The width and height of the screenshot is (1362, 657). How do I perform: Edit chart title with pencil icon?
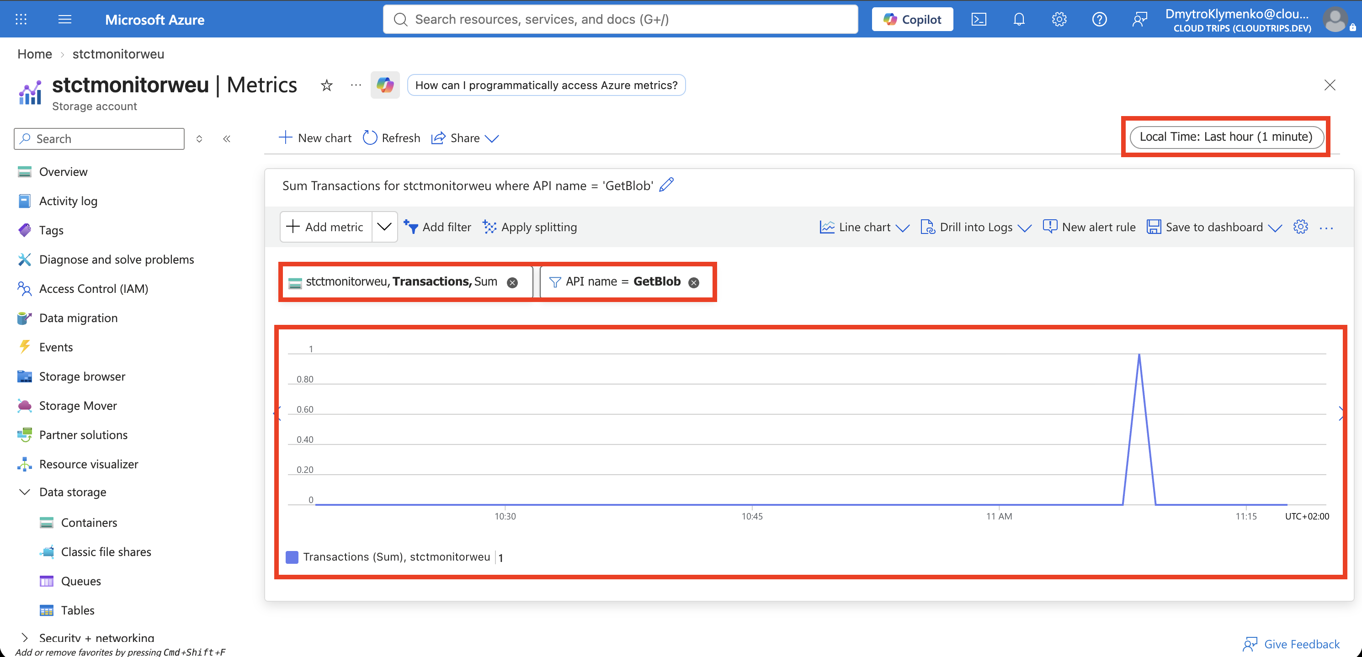point(667,185)
